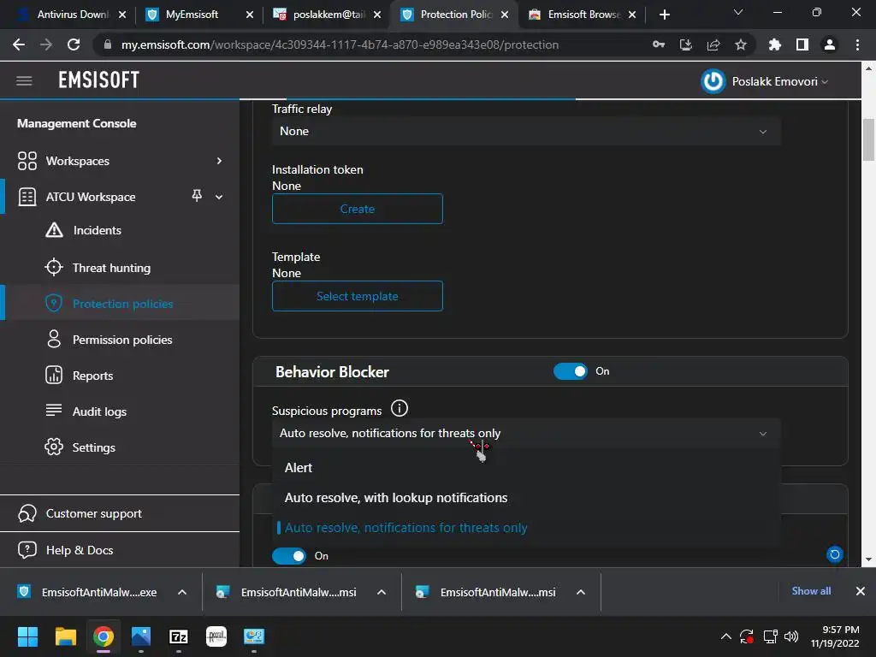Switch to the Antivirus Download tab
Screen dimensions: 876x657
[71, 15]
